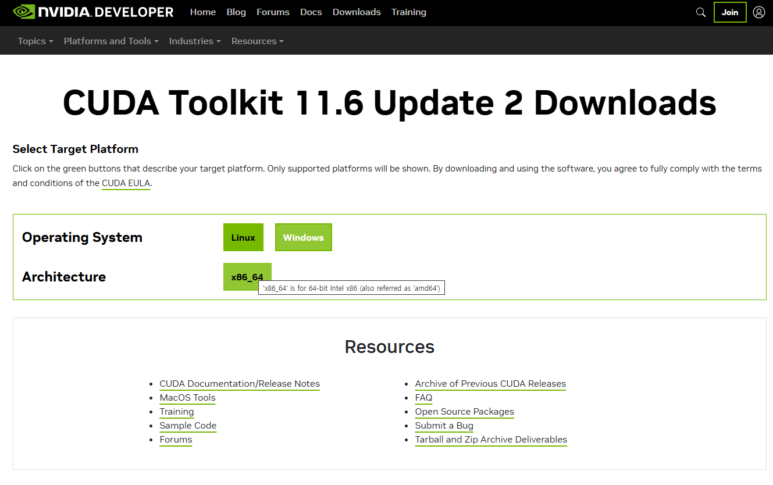This screenshot has width=773, height=485.
Task: Open CUDA Documentation/Release Notes link
Action: tap(240, 384)
